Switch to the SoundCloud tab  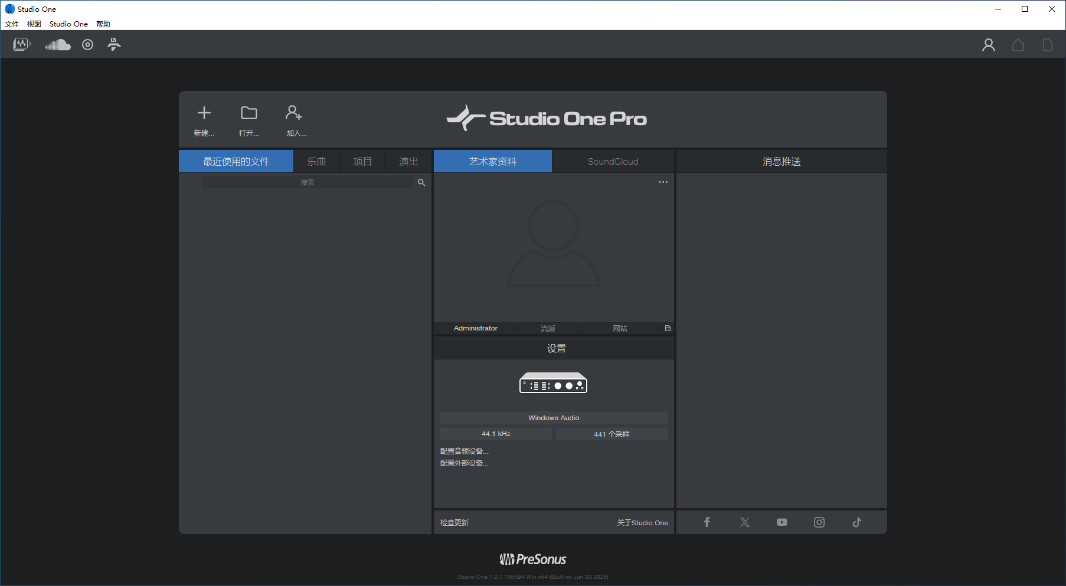point(613,161)
